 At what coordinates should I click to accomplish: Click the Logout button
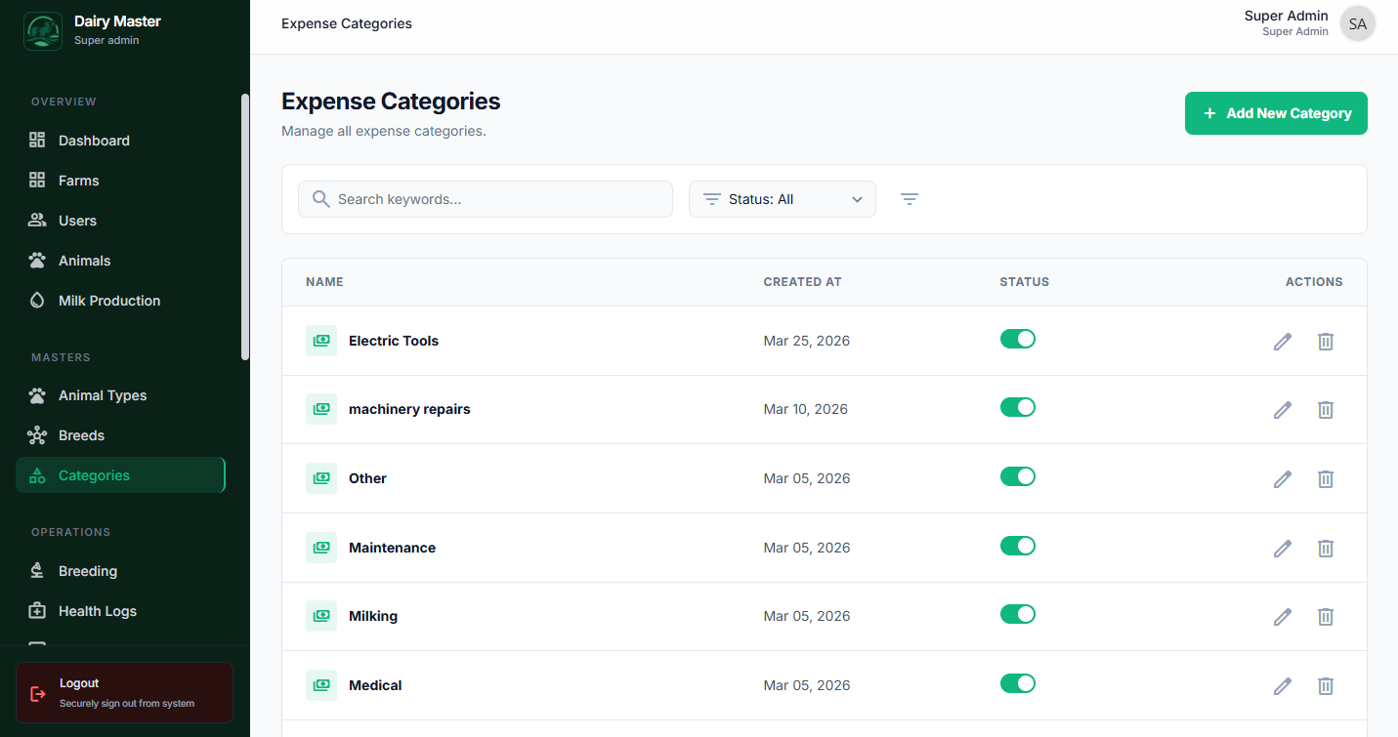tap(124, 692)
